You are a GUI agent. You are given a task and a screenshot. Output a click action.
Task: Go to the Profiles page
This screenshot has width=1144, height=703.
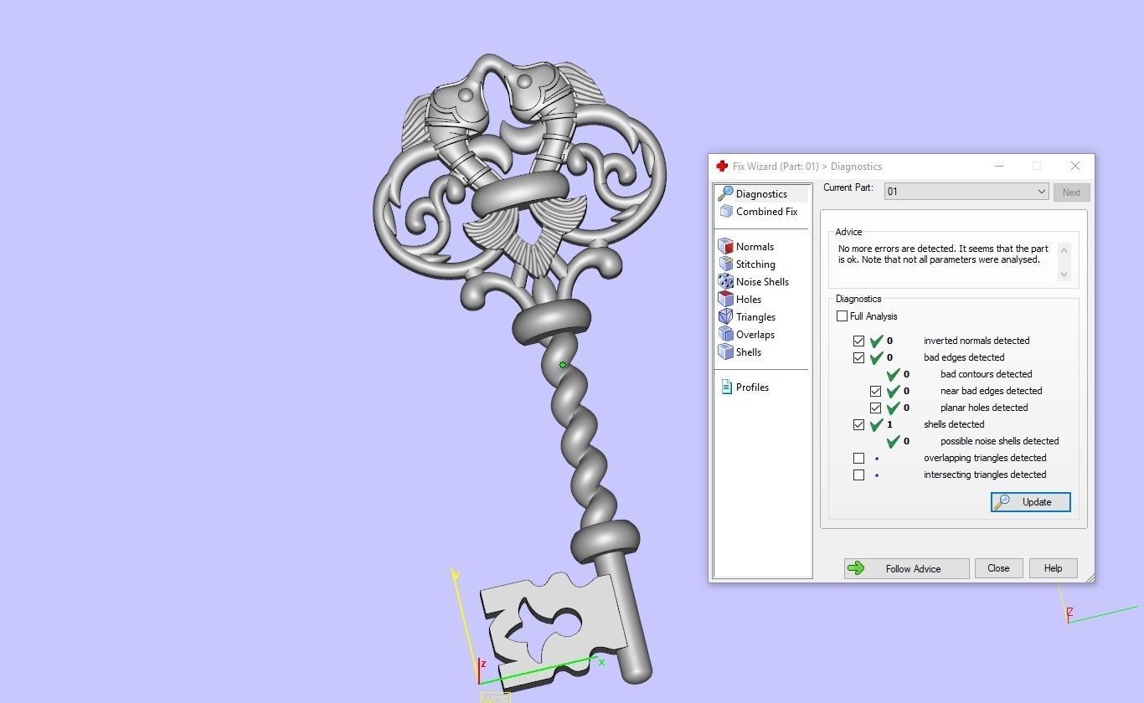(x=752, y=387)
